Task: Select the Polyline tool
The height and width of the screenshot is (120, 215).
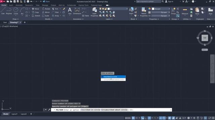Action: [9, 11]
